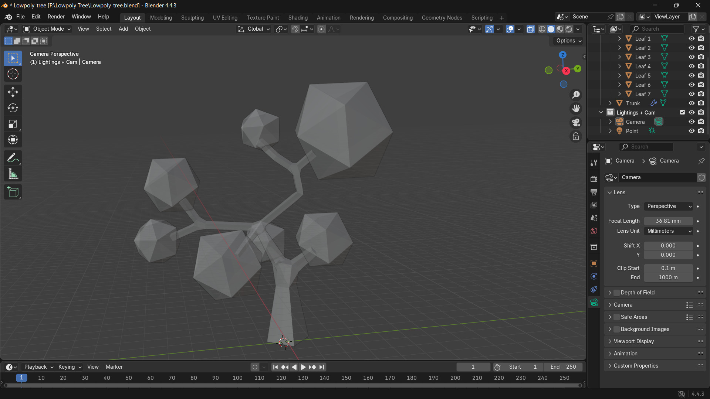Hide Leaf 4 in viewport

[x=692, y=66]
